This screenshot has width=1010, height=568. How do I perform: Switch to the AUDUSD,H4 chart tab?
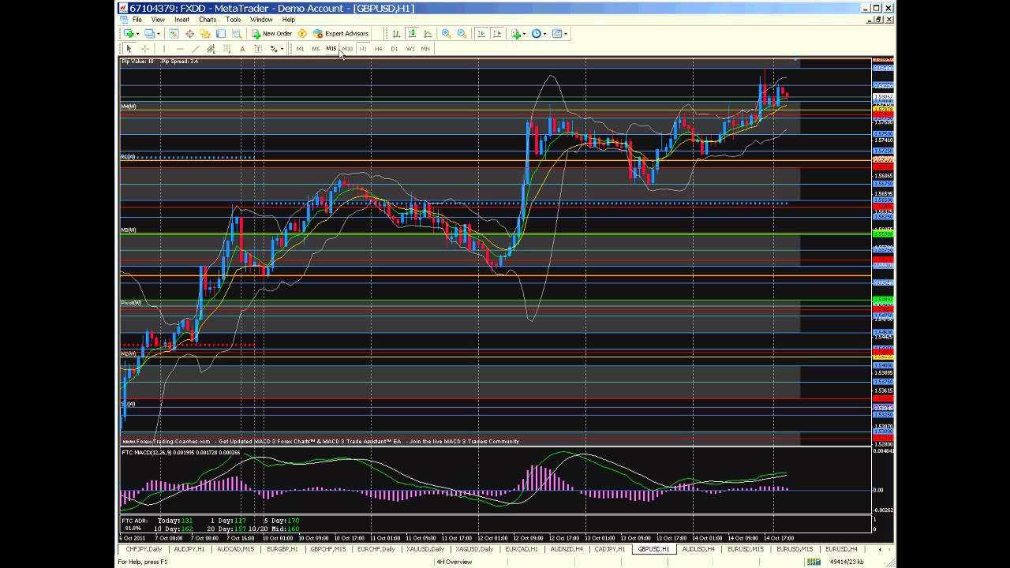click(698, 549)
